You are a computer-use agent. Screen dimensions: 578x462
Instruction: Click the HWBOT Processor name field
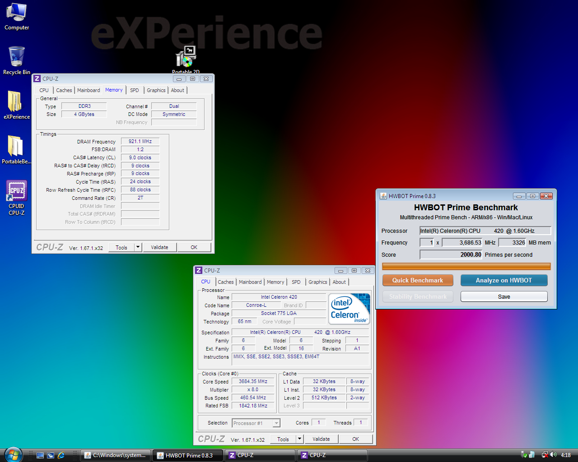(x=485, y=231)
